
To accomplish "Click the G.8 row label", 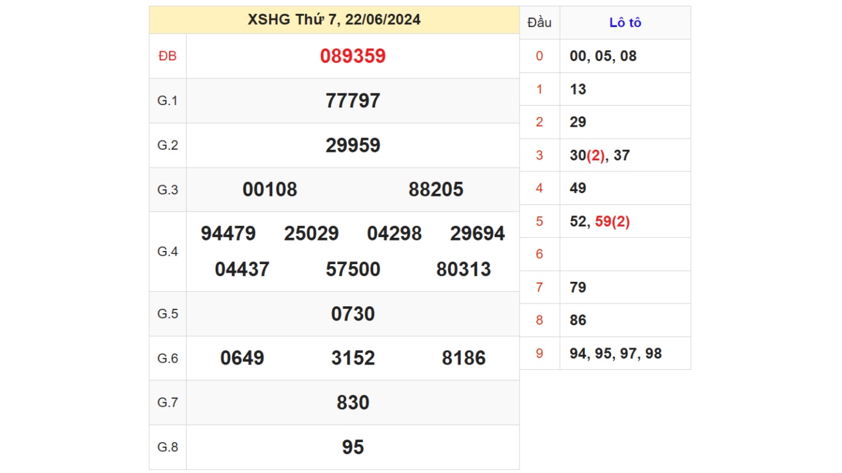I will click(x=168, y=447).
